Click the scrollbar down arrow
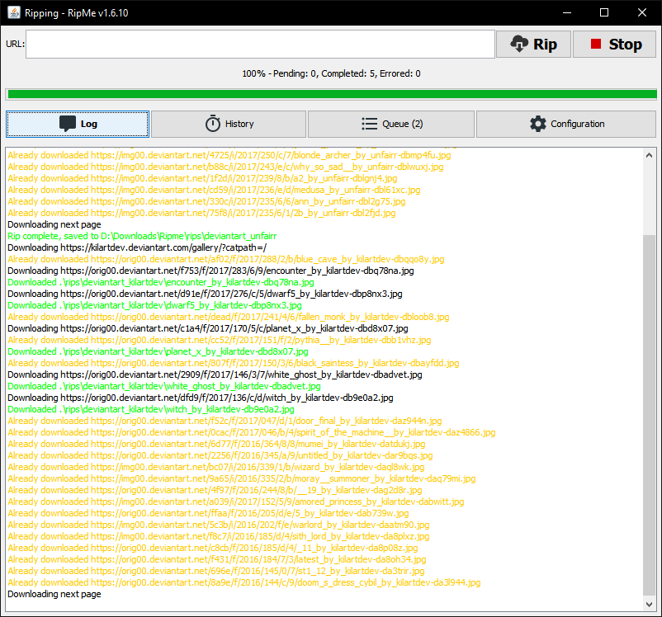 pyautogui.click(x=650, y=605)
